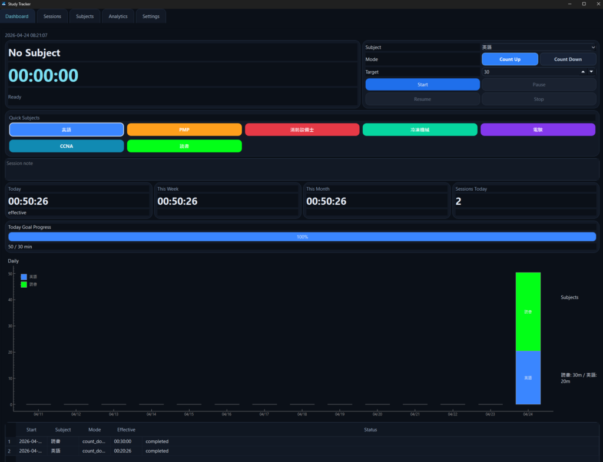The width and height of the screenshot is (603, 462).
Task: Open the Subject dropdown showing 英語
Action: click(x=538, y=47)
